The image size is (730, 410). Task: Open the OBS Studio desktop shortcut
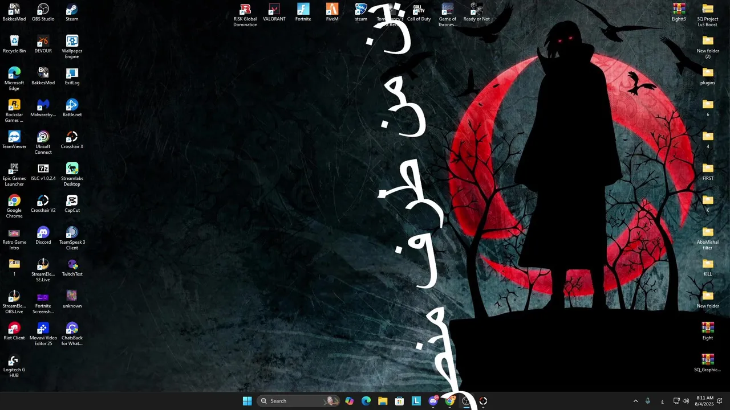[43, 13]
